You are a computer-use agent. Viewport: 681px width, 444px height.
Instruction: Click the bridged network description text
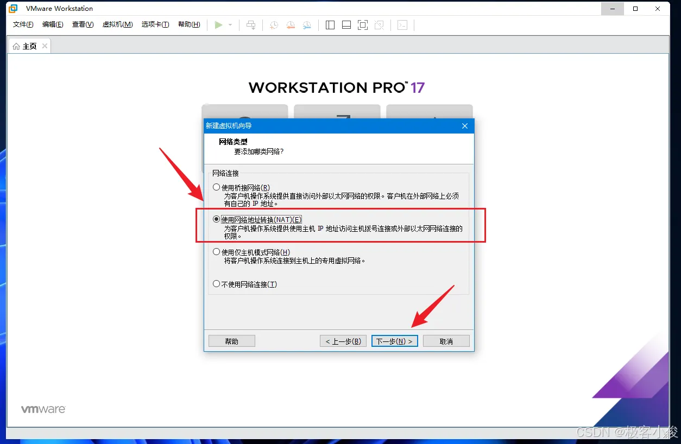click(x=342, y=200)
